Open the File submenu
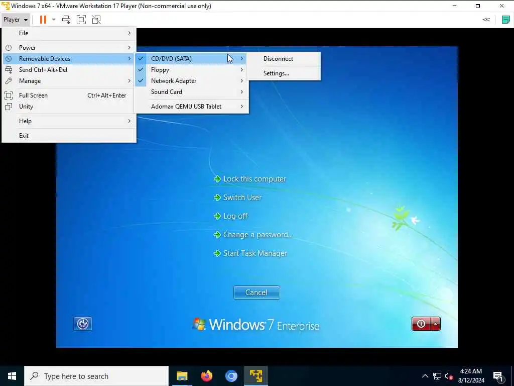Screen dimensions: 514x386 pos(69,33)
